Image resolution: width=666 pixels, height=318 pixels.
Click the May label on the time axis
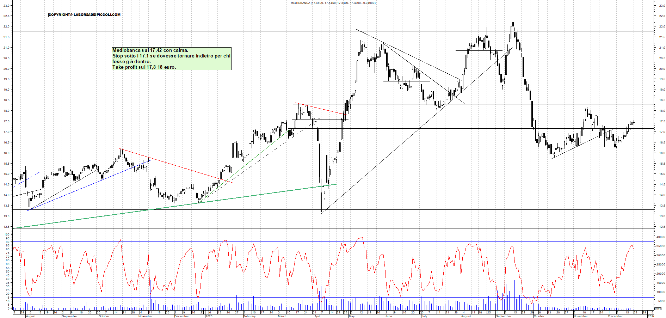click(351, 316)
